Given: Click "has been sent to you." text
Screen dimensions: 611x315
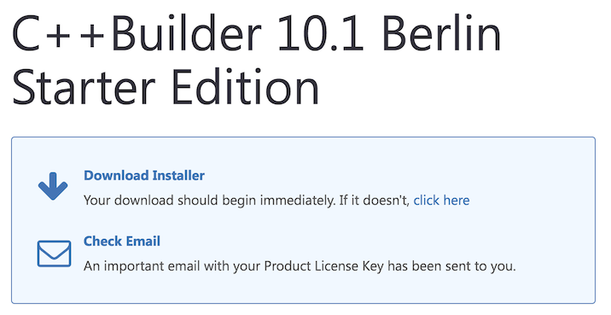Looking at the screenshot, I should click(x=451, y=266).
